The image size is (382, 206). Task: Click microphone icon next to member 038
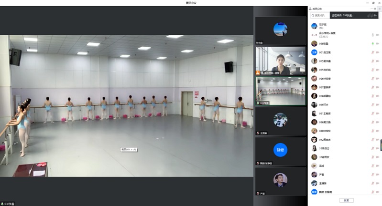(x=372, y=43)
